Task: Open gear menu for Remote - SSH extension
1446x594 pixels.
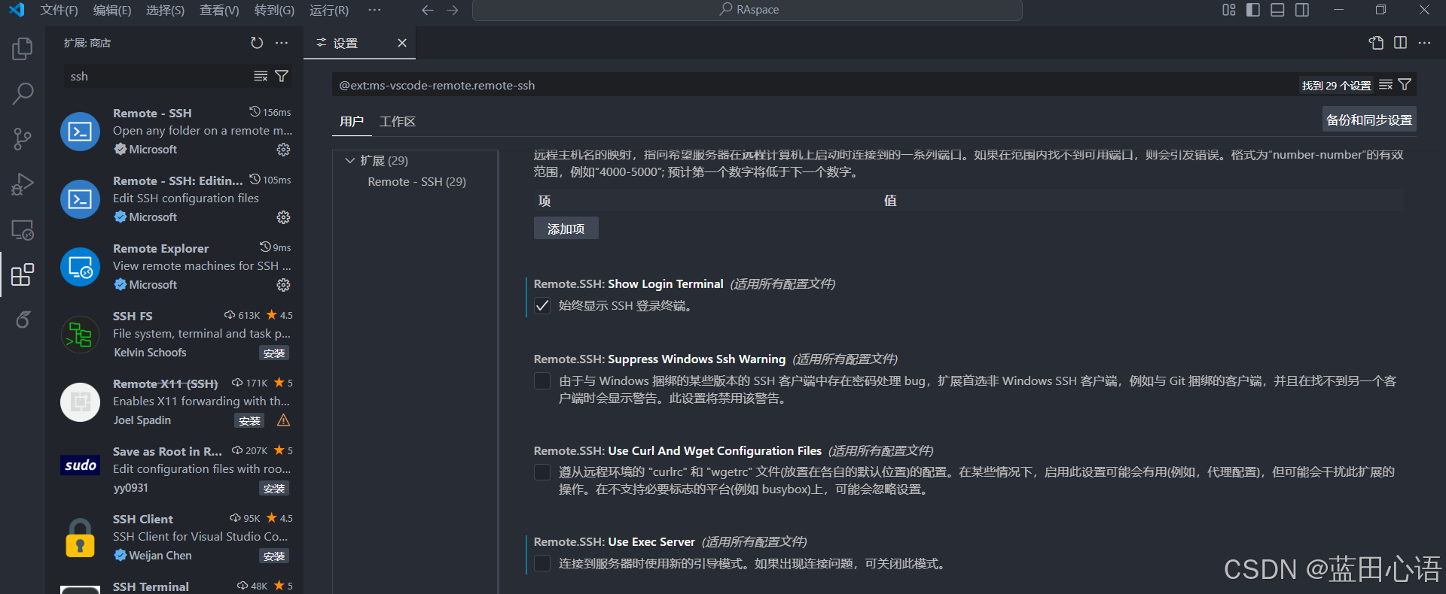Action: pyautogui.click(x=283, y=150)
